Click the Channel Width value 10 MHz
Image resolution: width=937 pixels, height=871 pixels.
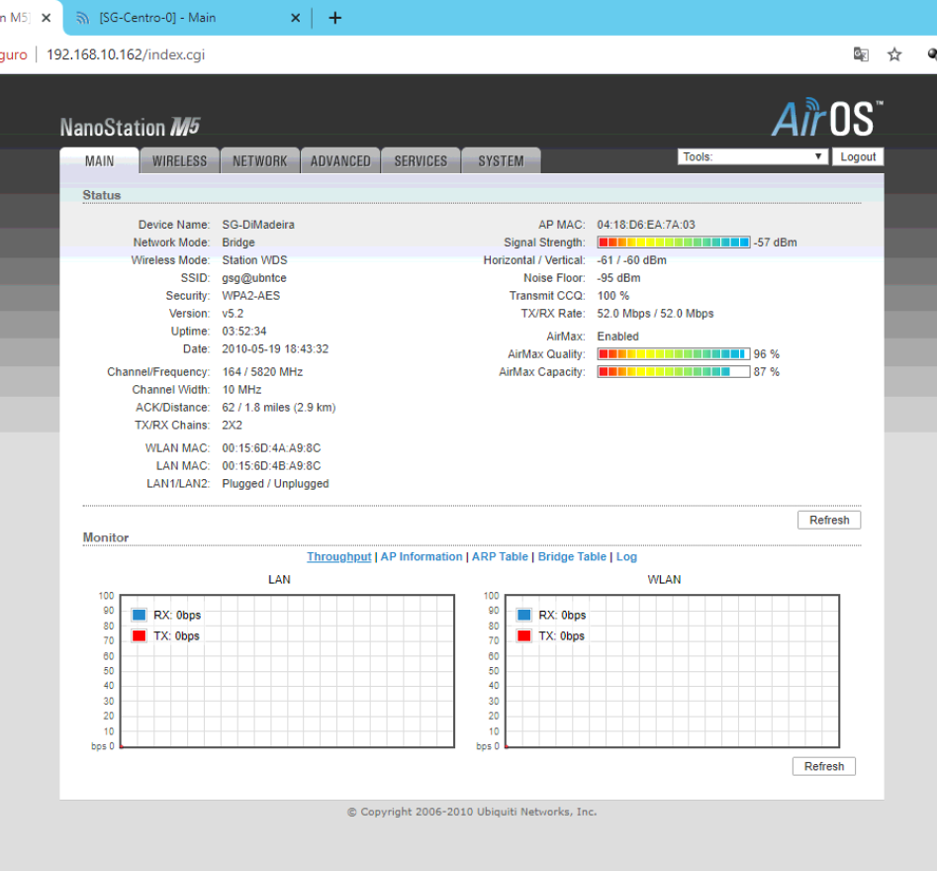coord(242,390)
